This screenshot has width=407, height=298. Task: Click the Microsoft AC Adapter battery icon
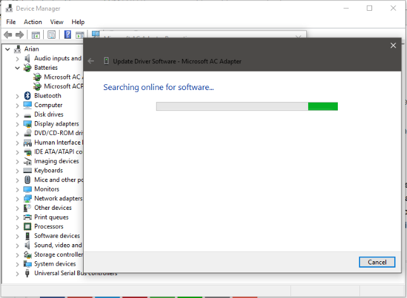click(x=37, y=77)
